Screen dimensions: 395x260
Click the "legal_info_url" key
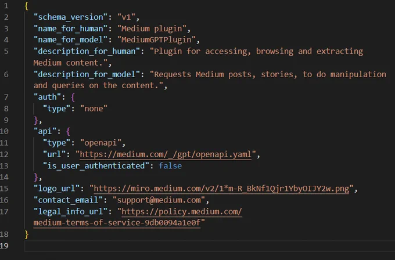(70, 211)
